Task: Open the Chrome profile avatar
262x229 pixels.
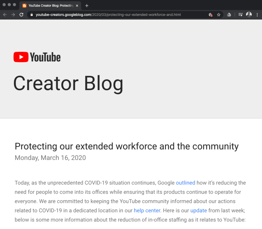Action: click(x=249, y=15)
